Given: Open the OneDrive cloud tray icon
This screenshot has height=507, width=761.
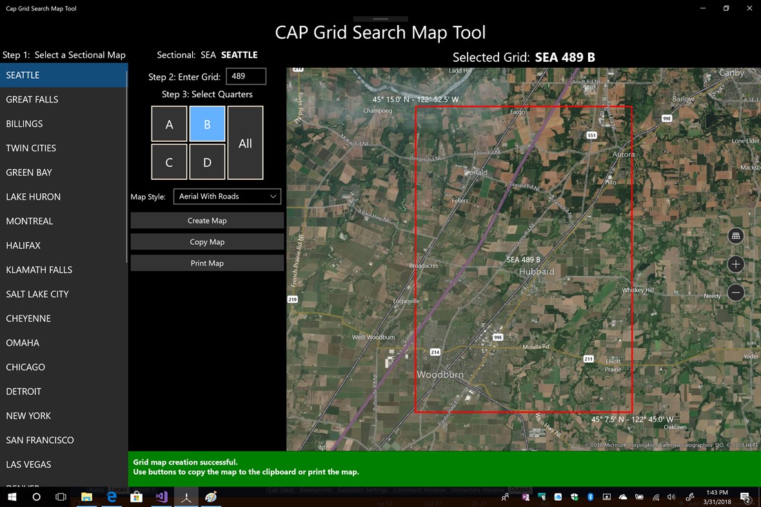Looking at the screenshot, I should coord(623,497).
